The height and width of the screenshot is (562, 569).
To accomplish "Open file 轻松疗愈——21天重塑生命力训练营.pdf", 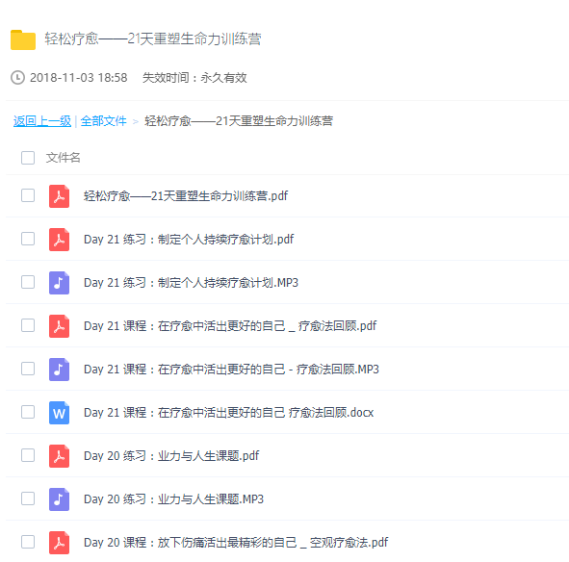I will point(186,196).
